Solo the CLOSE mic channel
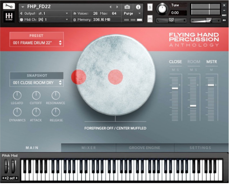Viewport: 229px width, 184px height. (x=178, y=70)
